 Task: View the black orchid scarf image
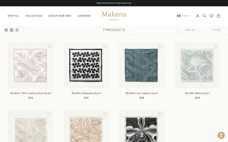click(x=142, y=126)
